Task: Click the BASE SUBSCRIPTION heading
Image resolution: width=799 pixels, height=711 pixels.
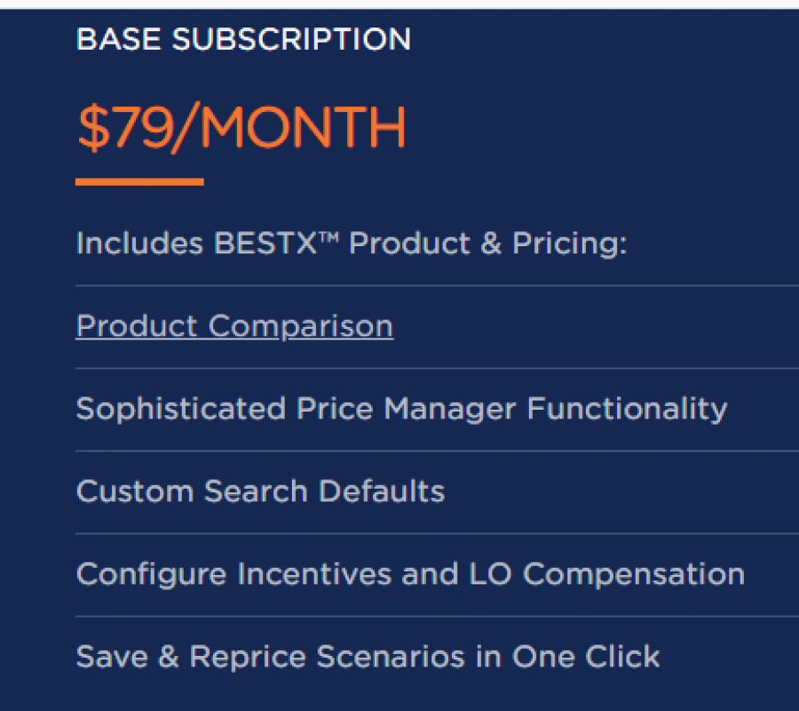Action: point(244,39)
